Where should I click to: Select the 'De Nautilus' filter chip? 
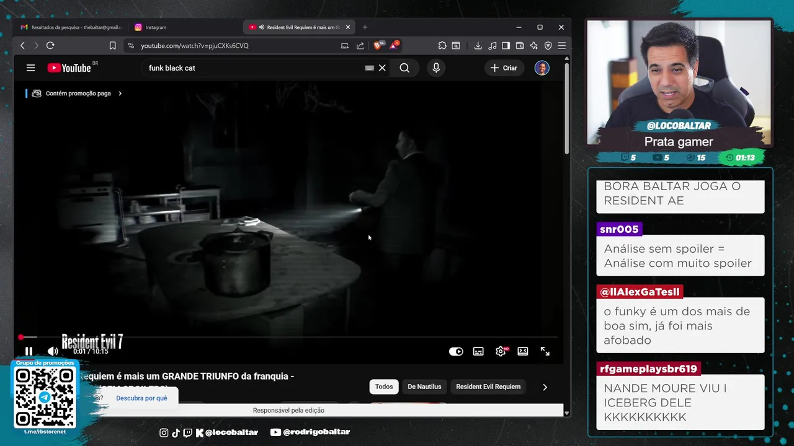(424, 387)
